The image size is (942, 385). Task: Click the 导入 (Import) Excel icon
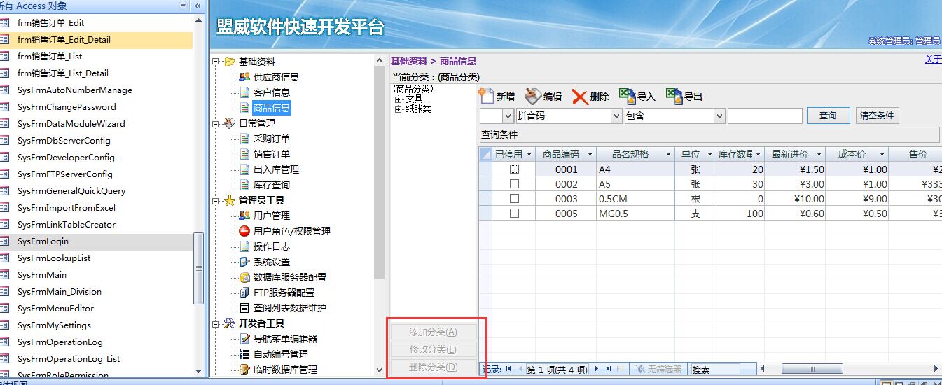(x=627, y=97)
